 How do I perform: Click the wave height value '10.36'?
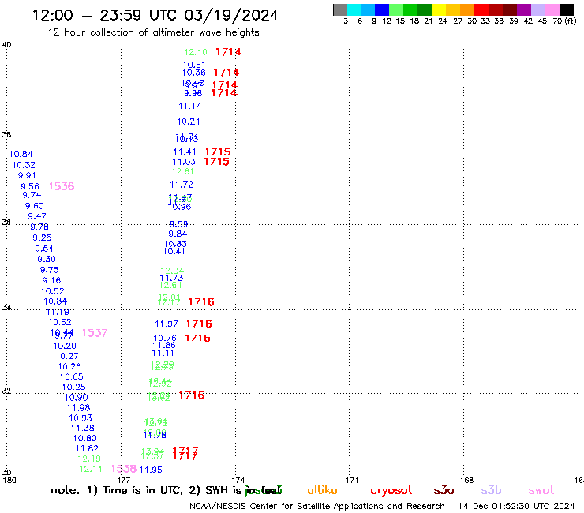click(193, 73)
